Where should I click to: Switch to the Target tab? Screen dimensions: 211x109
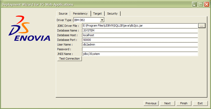(x=97, y=14)
